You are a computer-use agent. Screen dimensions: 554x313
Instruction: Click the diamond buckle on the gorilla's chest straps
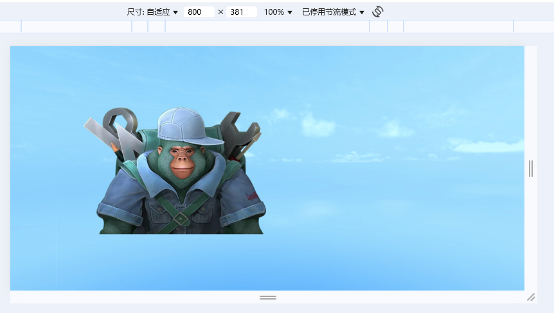(181, 219)
